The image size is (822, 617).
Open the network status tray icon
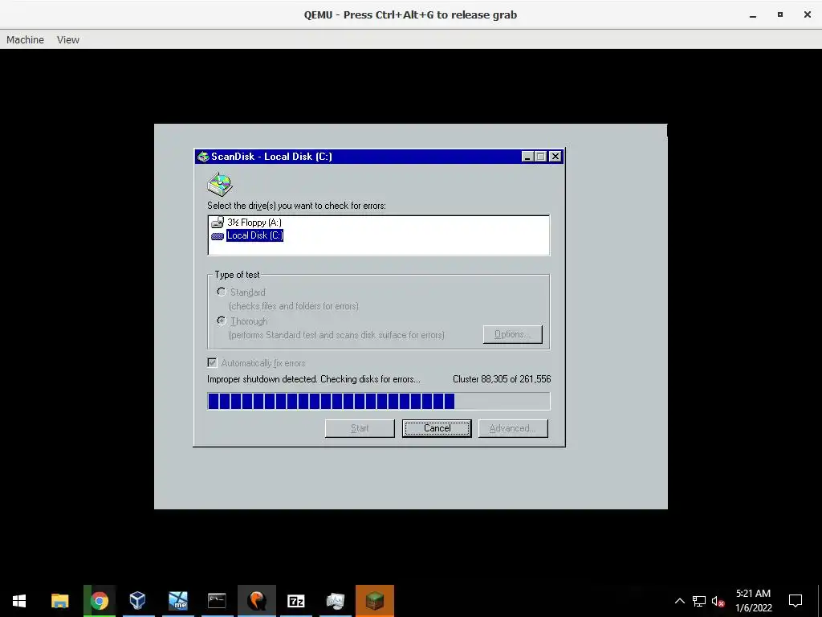coord(699,601)
